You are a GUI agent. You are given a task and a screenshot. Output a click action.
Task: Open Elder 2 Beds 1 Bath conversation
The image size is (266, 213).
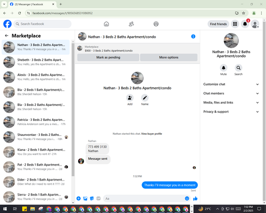(36, 182)
